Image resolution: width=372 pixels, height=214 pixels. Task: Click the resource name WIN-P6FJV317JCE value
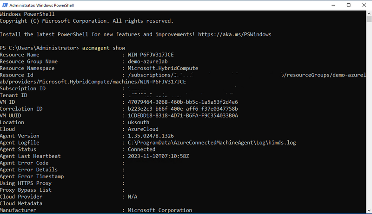151,55
